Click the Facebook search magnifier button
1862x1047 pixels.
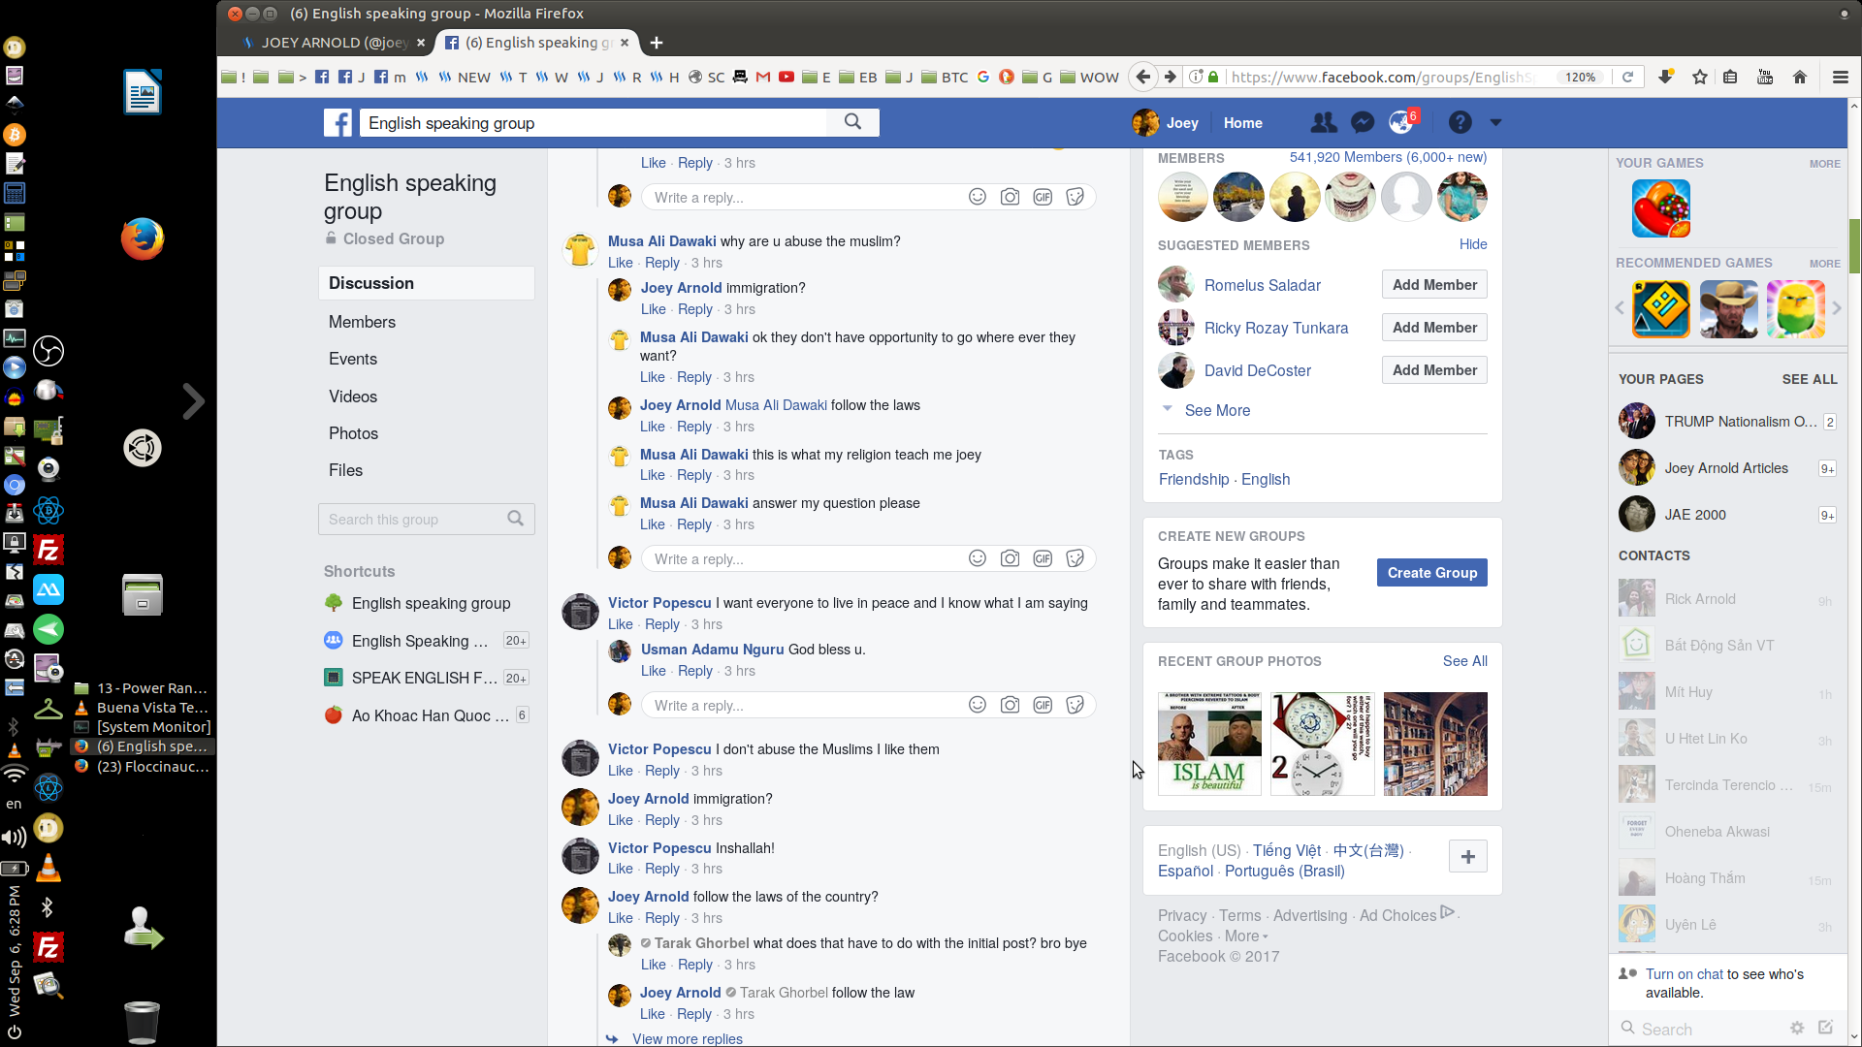[x=852, y=122]
